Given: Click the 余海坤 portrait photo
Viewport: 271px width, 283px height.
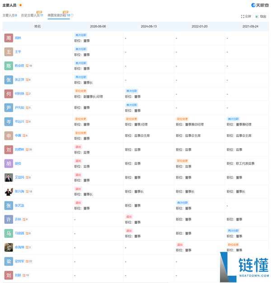Looking at the screenshot, I should tap(9, 247).
